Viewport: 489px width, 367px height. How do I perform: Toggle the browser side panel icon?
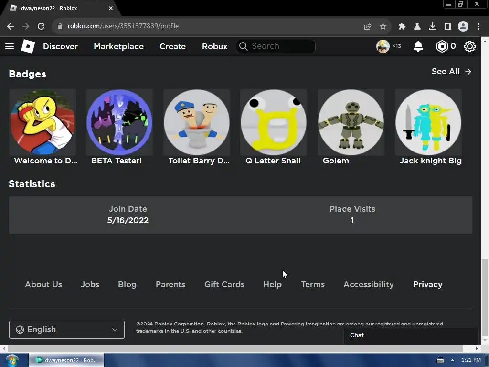point(447,26)
